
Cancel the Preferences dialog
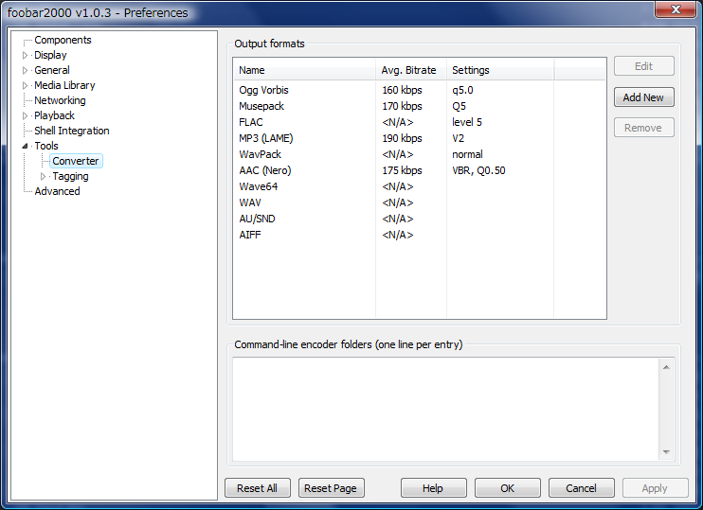pos(581,488)
